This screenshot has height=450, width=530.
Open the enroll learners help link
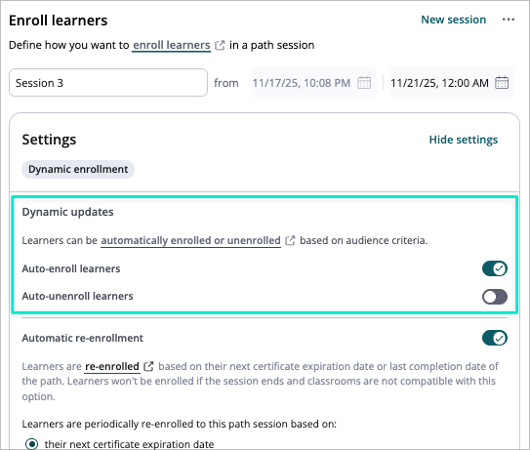click(172, 45)
